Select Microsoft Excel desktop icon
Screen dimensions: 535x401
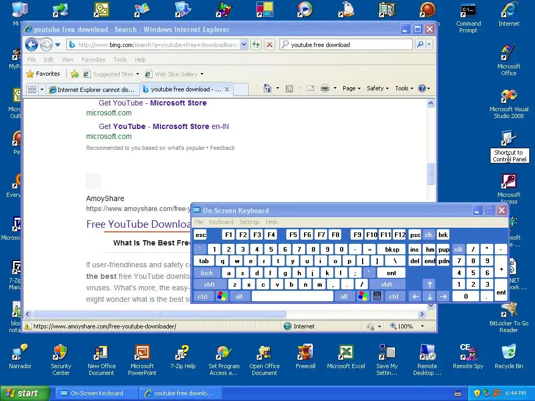[346, 357]
